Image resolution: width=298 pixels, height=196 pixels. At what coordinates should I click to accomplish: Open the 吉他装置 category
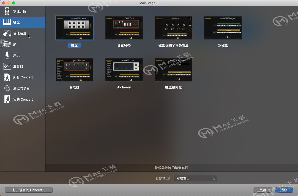[x=22, y=33]
